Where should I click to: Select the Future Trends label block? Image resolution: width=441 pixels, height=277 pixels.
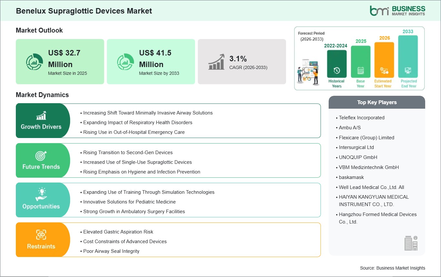point(43,160)
